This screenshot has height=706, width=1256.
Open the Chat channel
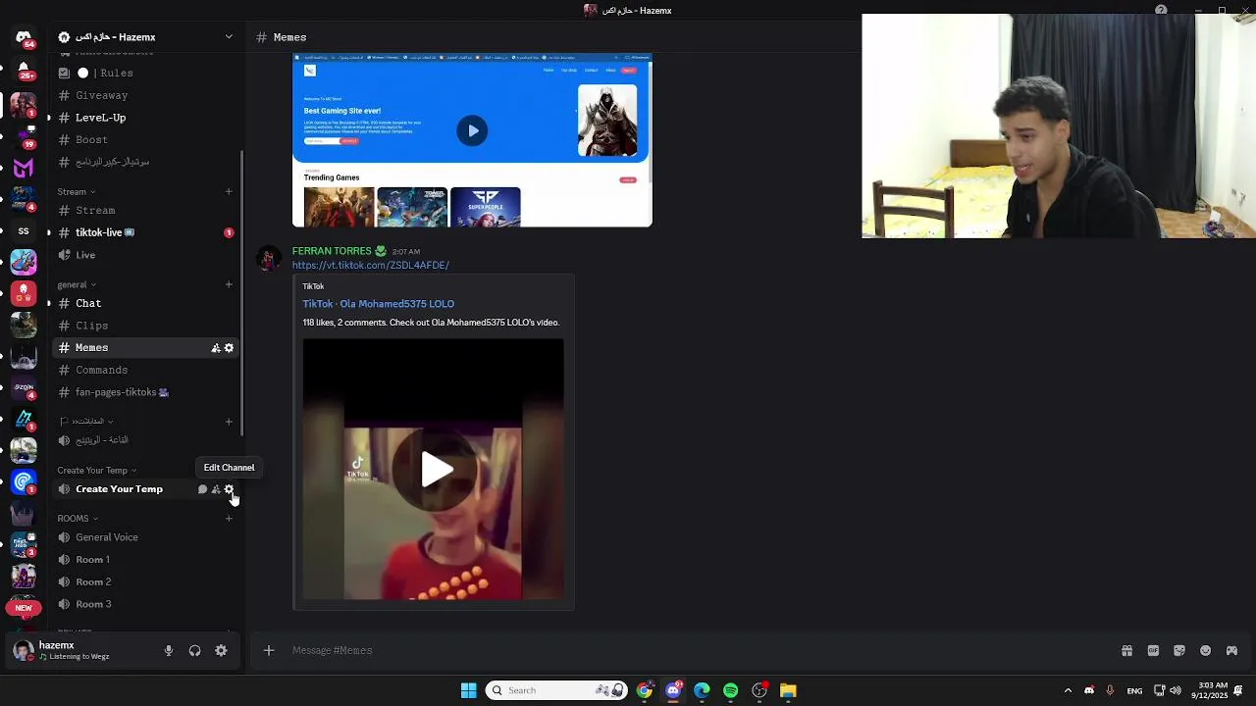145,303
